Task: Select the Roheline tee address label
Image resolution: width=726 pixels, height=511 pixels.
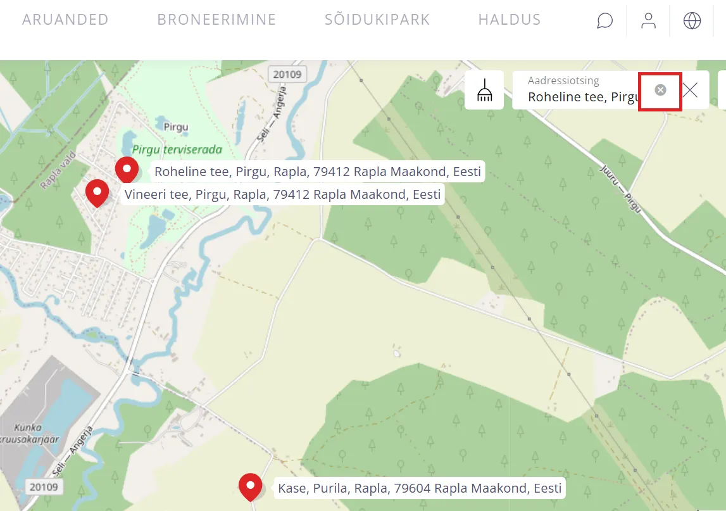Action: [x=318, y=172]
